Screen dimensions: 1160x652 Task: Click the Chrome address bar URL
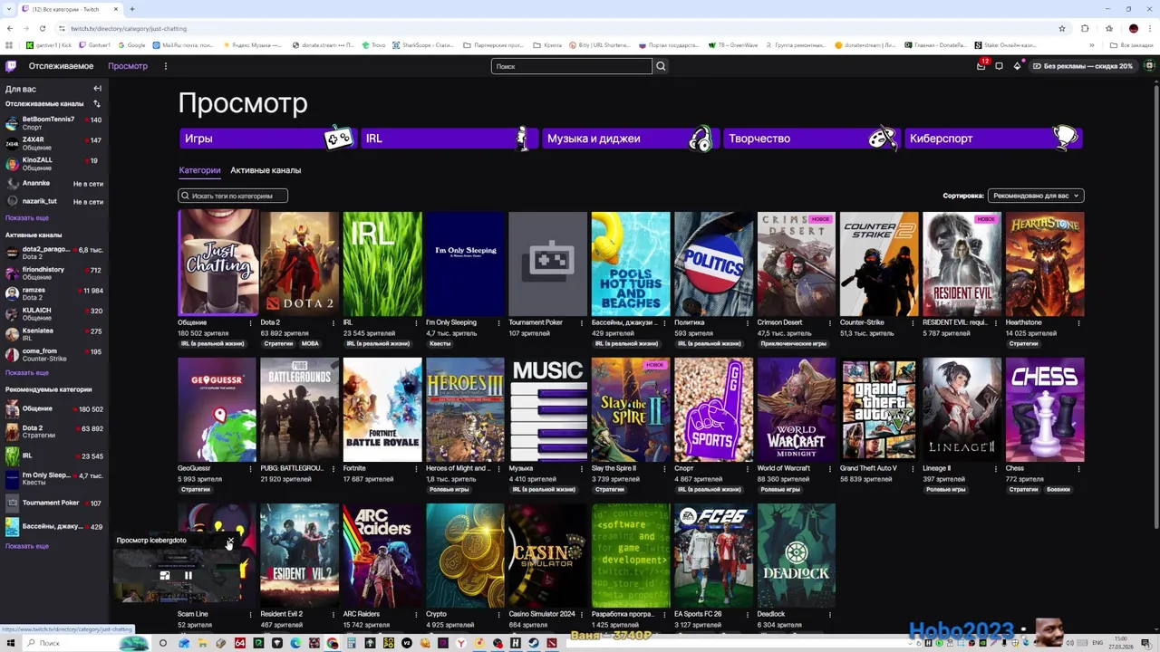pyautogui.click(x=129, y=28)
